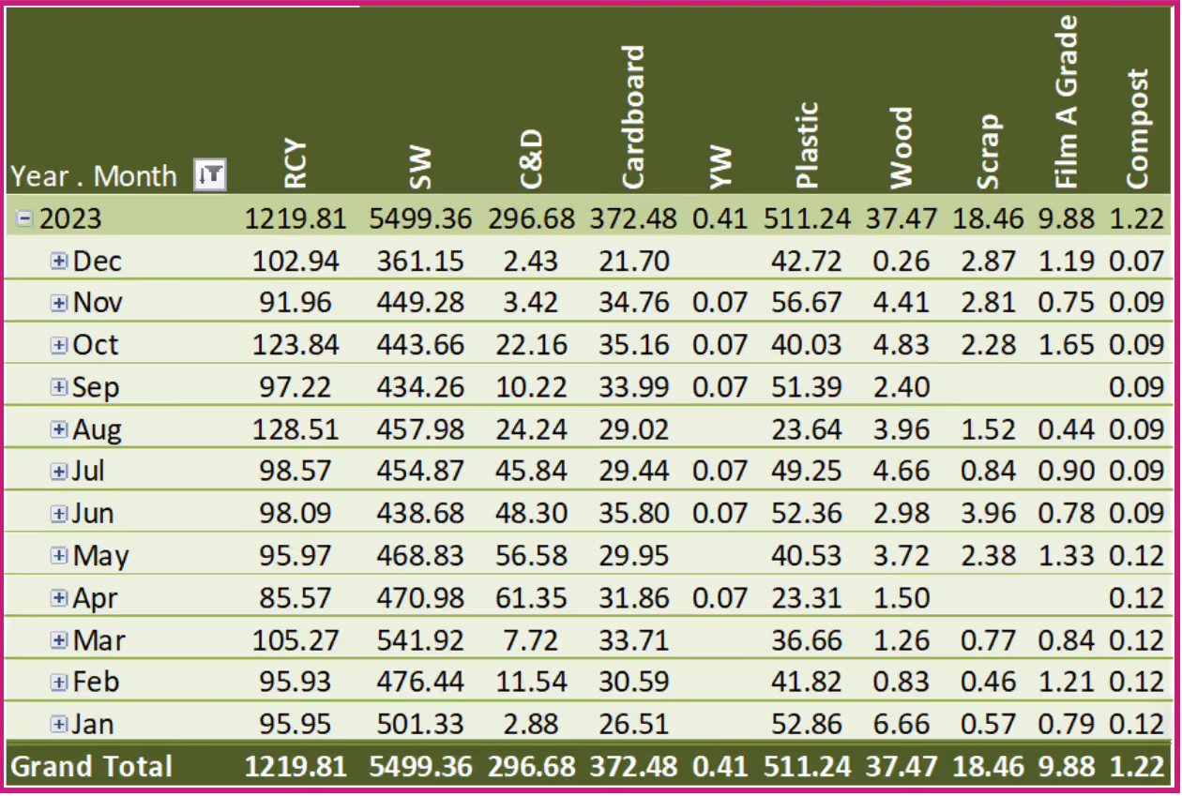Select cell 45.84 in Jul row
This screenshot has height=796, width=1182.
coord(532,472)
